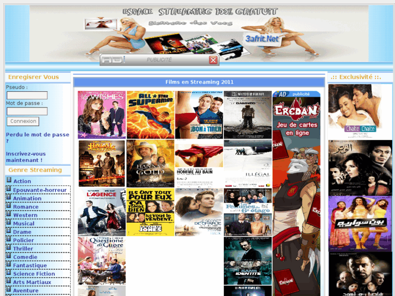Open the Musical genre

point(24,223)
